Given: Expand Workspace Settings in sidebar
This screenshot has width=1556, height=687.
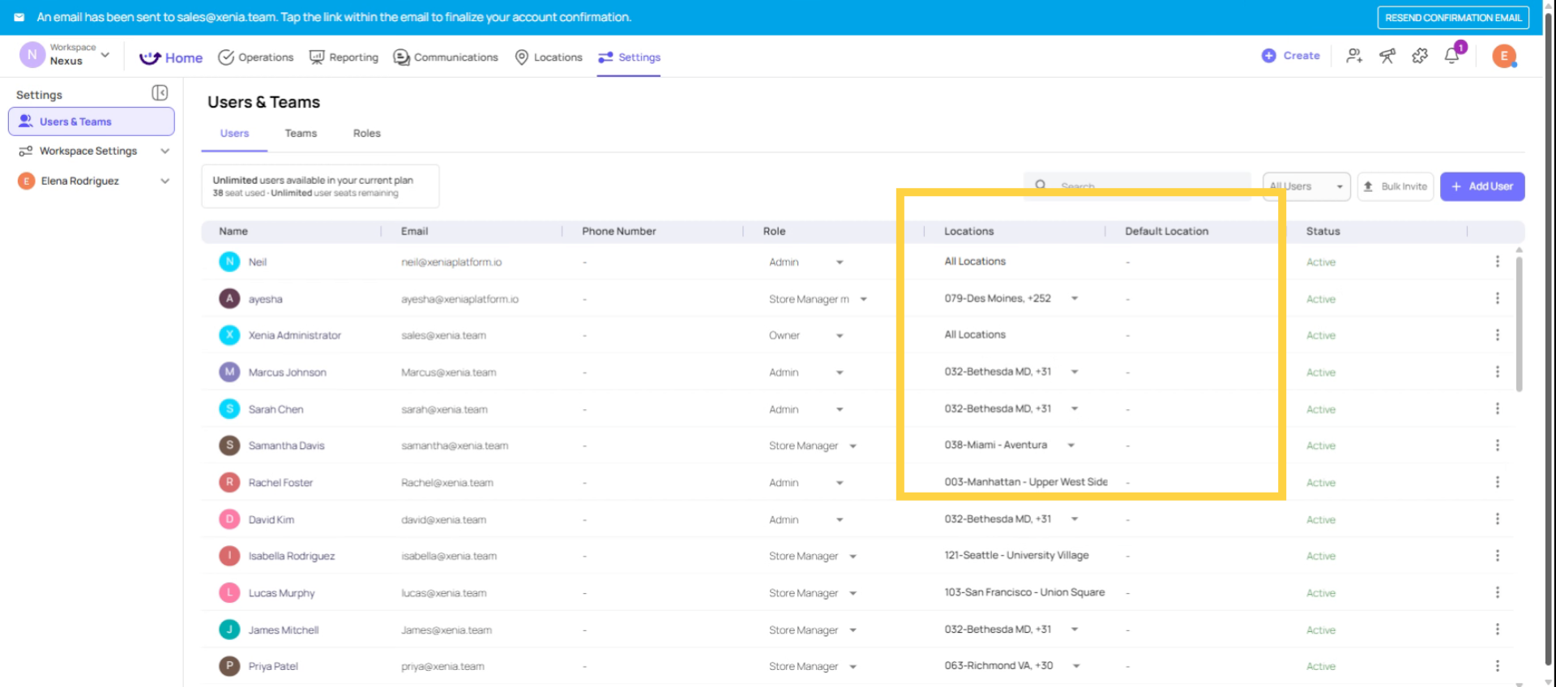Looking at the screenshot, I should tap(165, 151).
